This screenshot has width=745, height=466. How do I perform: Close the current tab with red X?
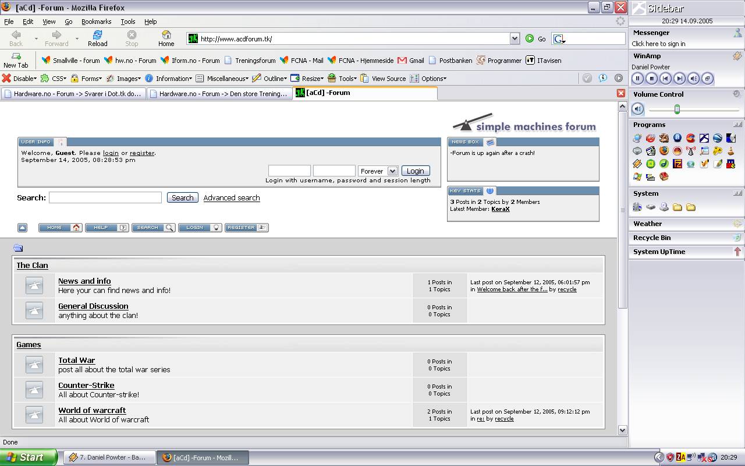pyautogui.click(x=621, y=93)
